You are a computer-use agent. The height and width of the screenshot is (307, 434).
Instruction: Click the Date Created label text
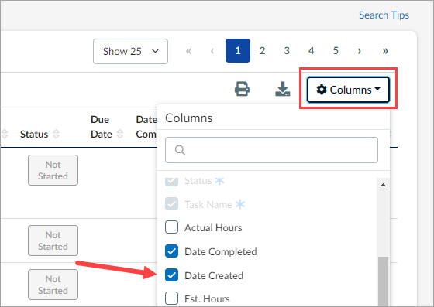[x=214, y=275]
